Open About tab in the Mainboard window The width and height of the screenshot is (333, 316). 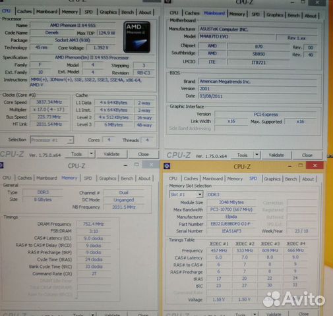[310, 16]
